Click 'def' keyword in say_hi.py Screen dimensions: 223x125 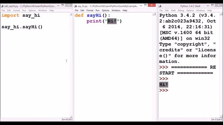click(79, 15)
